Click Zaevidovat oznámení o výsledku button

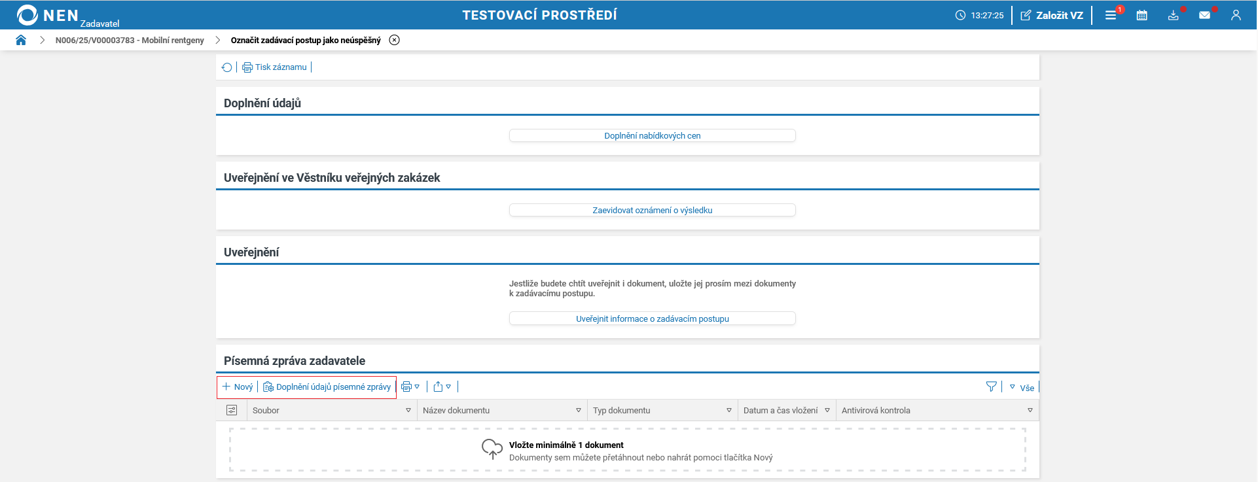tap(652, 210)
